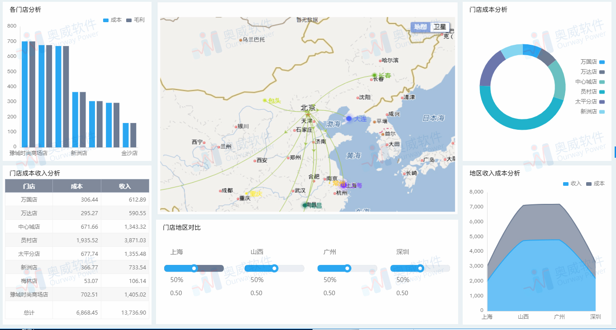Click the purple 上海 marker on the map
Screen dimensions: 616x330
[344, 184]
